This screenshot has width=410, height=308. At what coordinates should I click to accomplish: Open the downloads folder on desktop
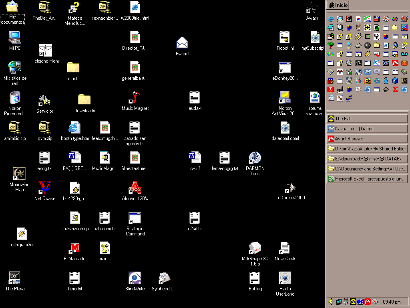click(x=84, y=99)
